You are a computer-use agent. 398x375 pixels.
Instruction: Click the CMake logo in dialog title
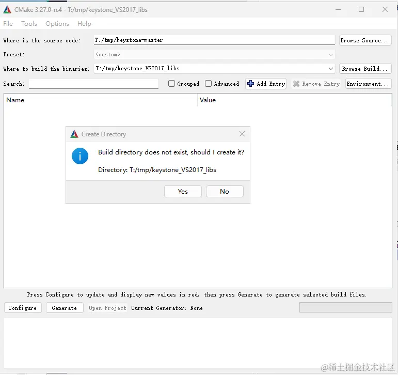coord(74,134)
